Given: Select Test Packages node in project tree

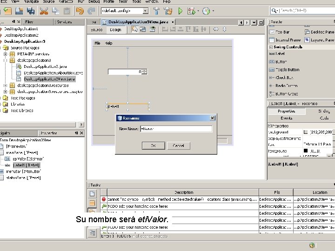Looking at the screenshot, I should 23,98.
